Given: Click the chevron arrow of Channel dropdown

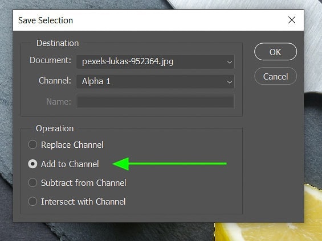Looking at the screenshot, I should [x=229, y=82].
